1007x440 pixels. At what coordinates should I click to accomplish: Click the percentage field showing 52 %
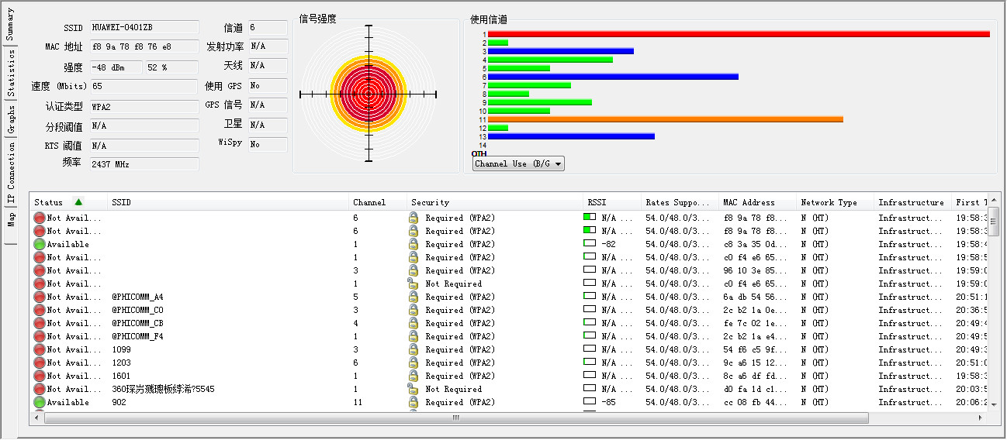(x=171, y=67)
